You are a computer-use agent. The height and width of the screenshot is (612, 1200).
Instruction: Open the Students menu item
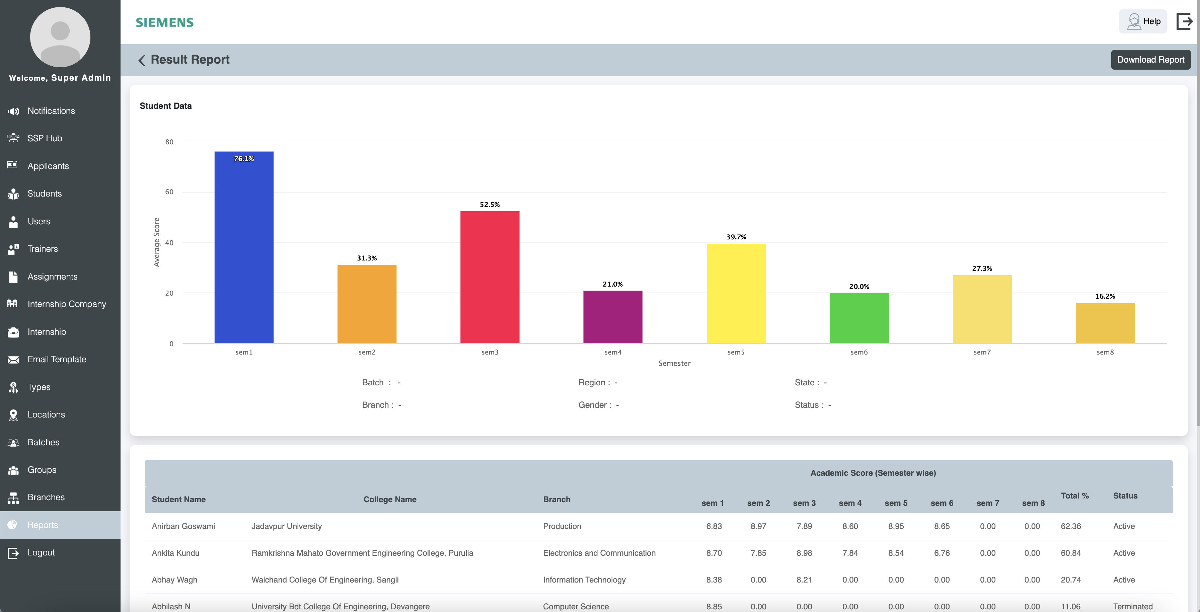click(44, 194)
